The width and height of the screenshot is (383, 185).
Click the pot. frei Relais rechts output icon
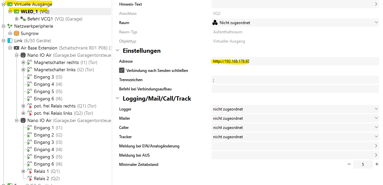coord(30,106)
